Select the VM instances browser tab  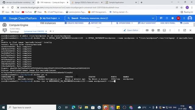point(53,2)
